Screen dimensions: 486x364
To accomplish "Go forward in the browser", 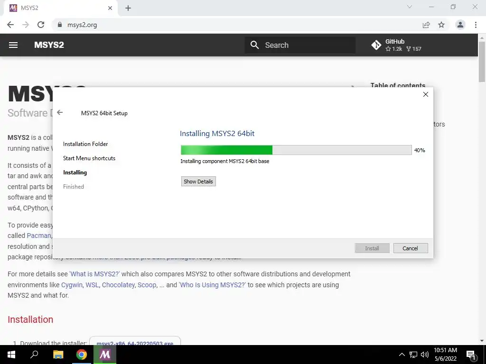I will 26,25.
